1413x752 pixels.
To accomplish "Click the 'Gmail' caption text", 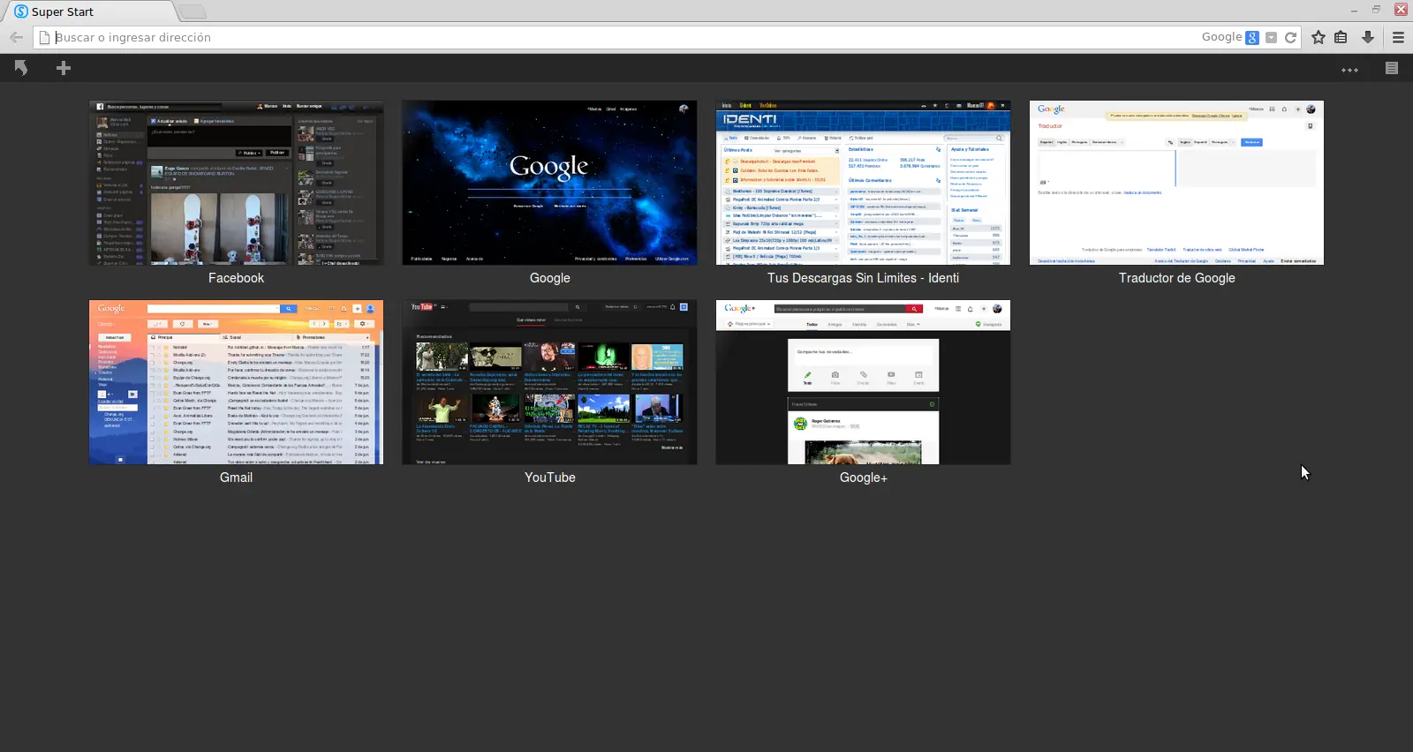I will [236, 478].
